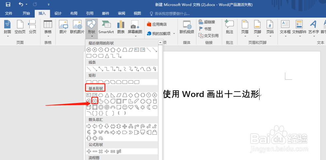This screenshot has height=160, width=326.
Task: Insert a 超链接 hyperlink
Action: tap(207, 22)
